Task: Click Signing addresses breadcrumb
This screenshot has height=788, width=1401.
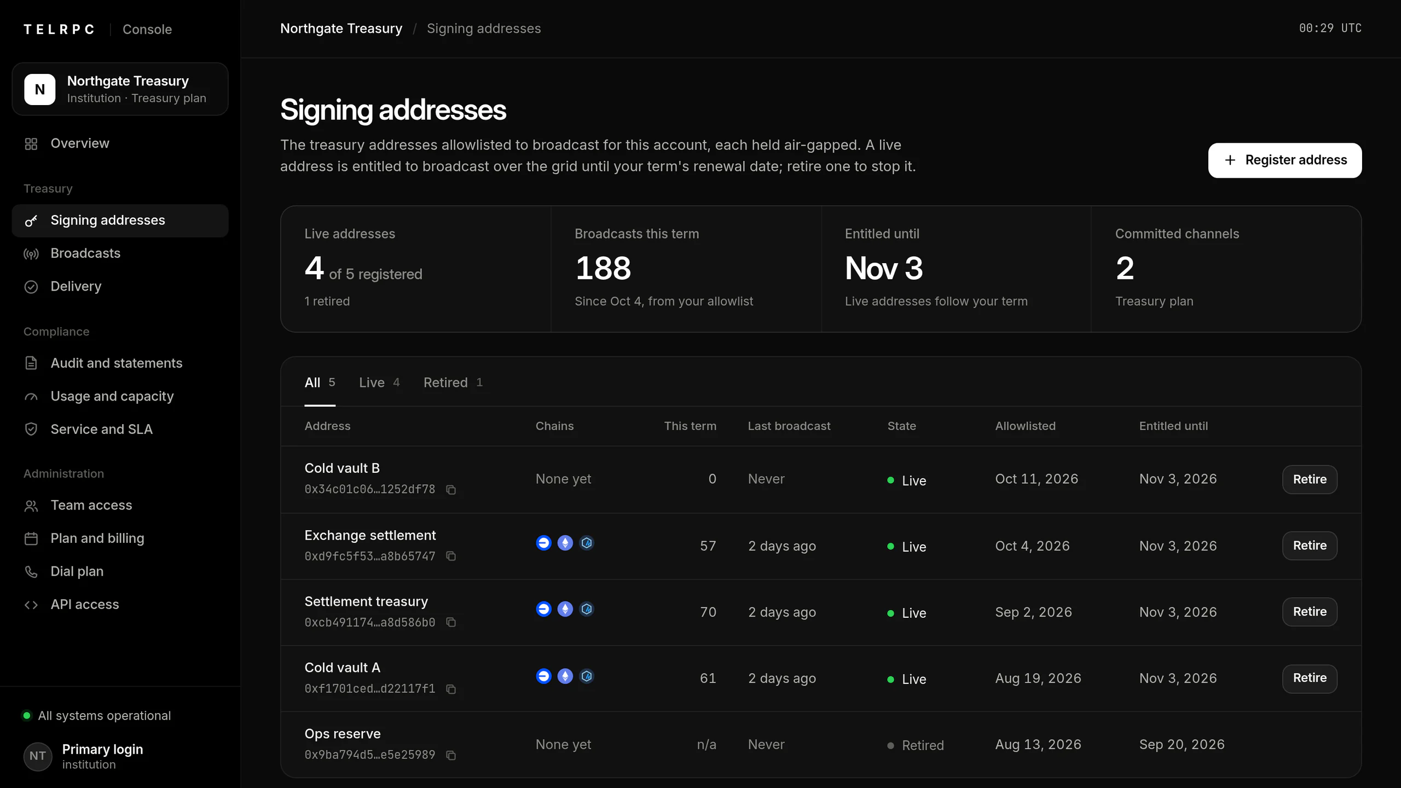Action: (484, 28)
